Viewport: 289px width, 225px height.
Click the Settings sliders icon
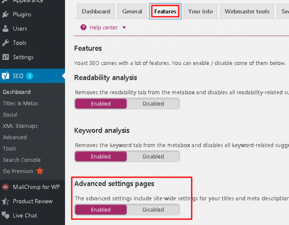coord(6,57)
